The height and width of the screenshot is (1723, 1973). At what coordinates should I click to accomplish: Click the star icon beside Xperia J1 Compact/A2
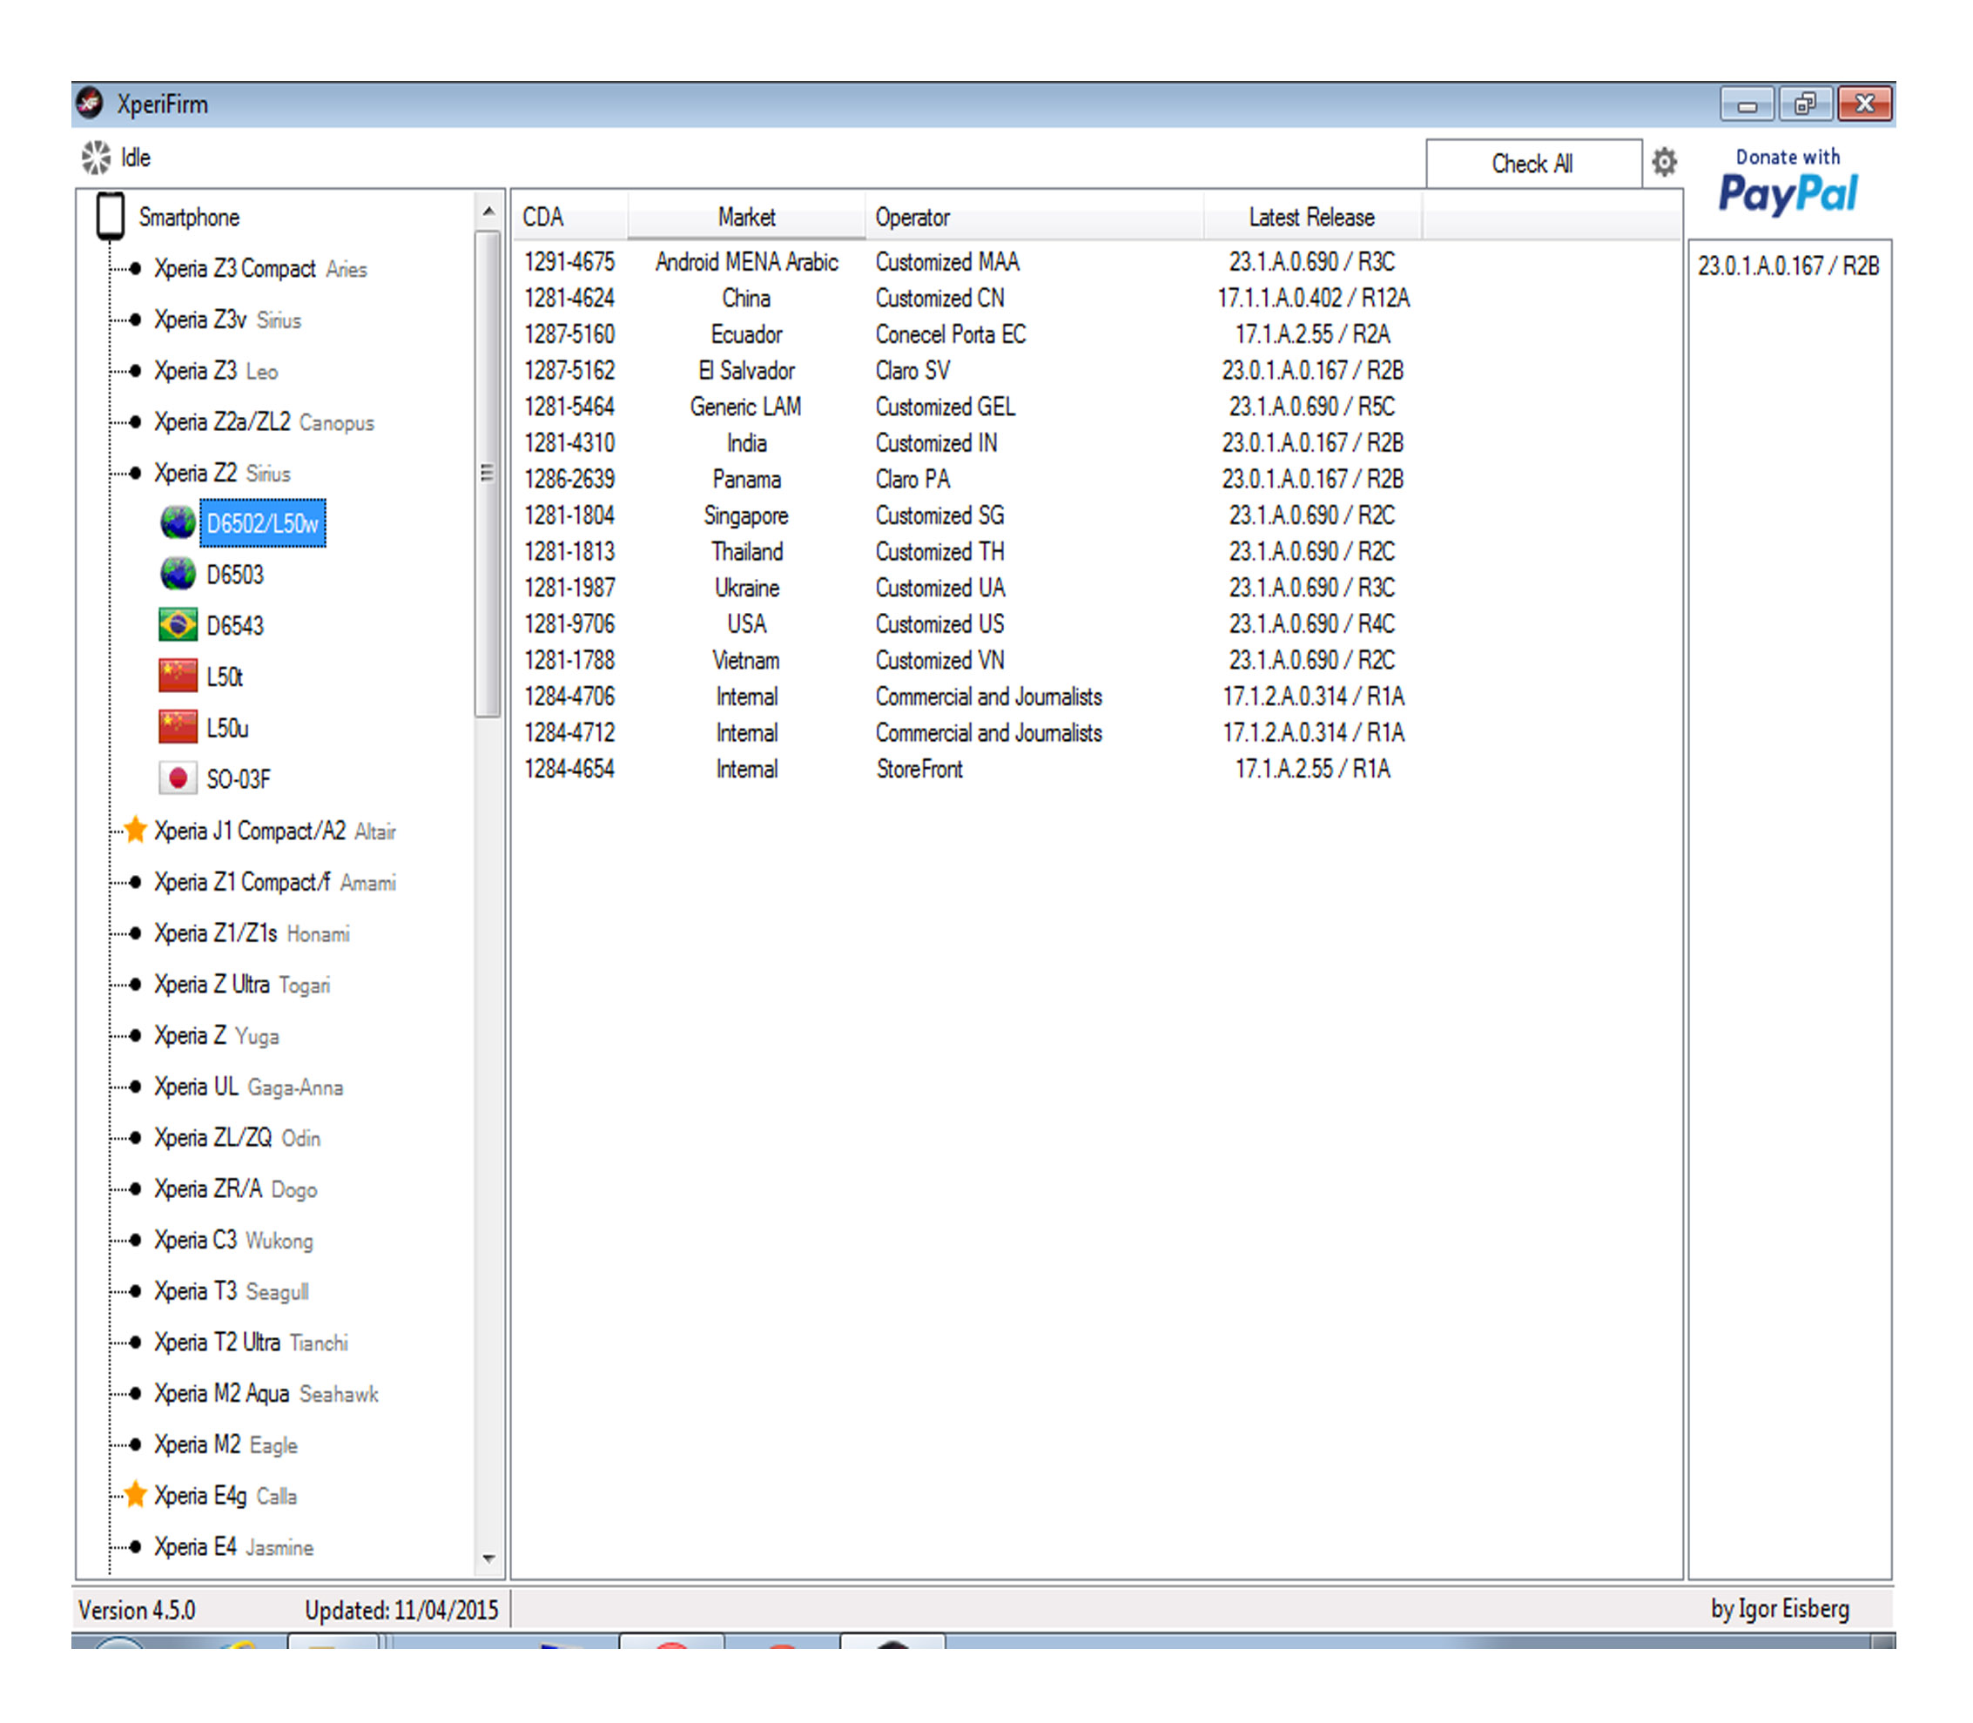[136, 829]
